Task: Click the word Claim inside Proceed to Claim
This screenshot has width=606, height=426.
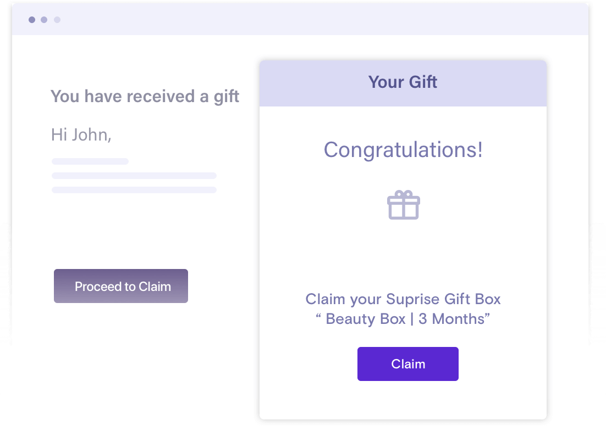Action: tap(155, 287)
